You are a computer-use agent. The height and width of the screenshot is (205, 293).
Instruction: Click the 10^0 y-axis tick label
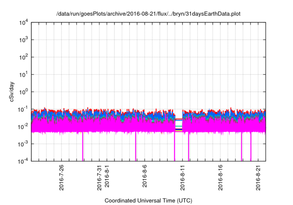(23, 92)
